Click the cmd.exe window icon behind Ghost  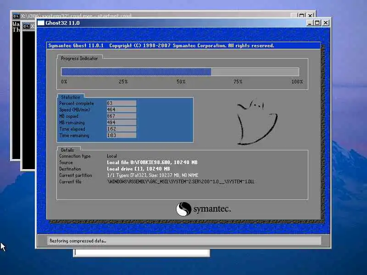16,16
